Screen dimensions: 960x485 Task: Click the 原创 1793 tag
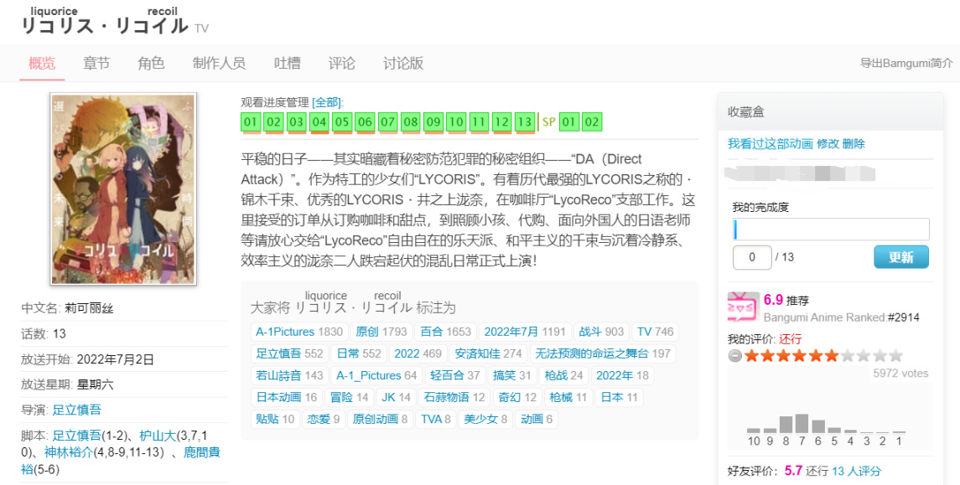click(x=381, y=332)
